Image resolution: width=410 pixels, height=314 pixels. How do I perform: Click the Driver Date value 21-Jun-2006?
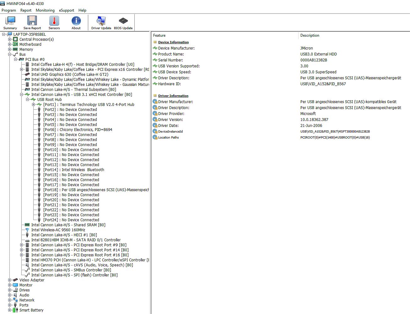311,126
